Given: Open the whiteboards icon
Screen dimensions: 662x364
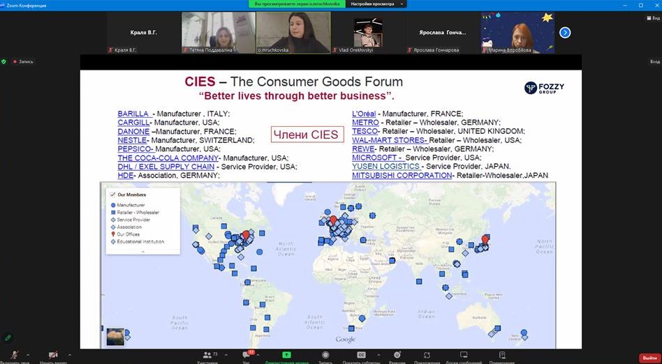Looking at the screenshot, I should pyautogui.click(x=464, y=355).
